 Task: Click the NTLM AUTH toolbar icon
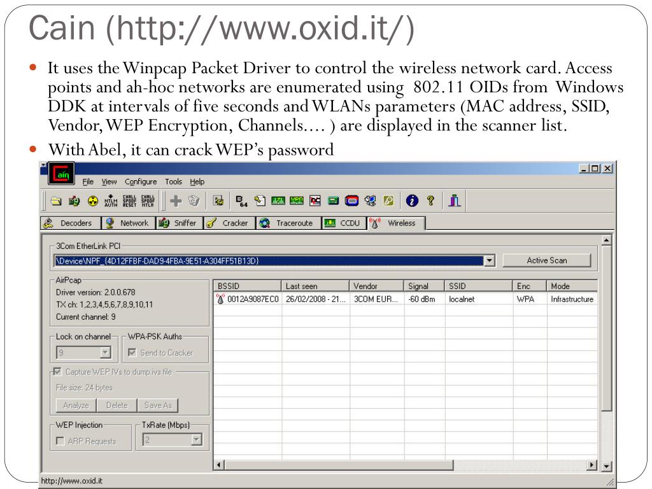pos(111,201)
